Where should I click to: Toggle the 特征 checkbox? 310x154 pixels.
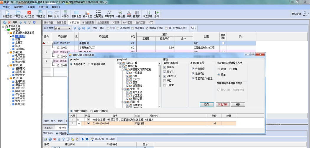coord(108,28)
